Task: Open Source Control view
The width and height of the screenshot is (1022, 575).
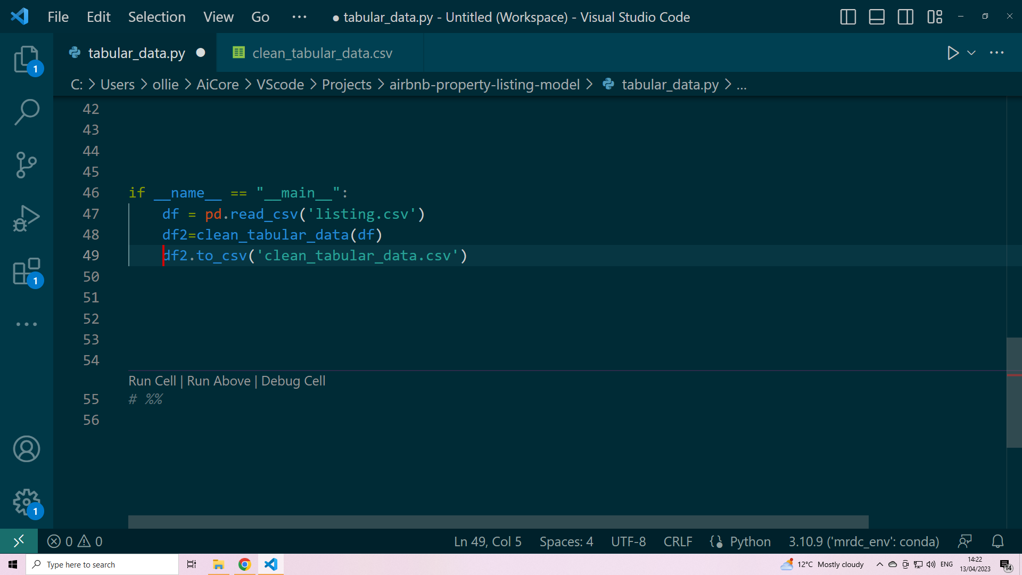Action: pos(26,165)
